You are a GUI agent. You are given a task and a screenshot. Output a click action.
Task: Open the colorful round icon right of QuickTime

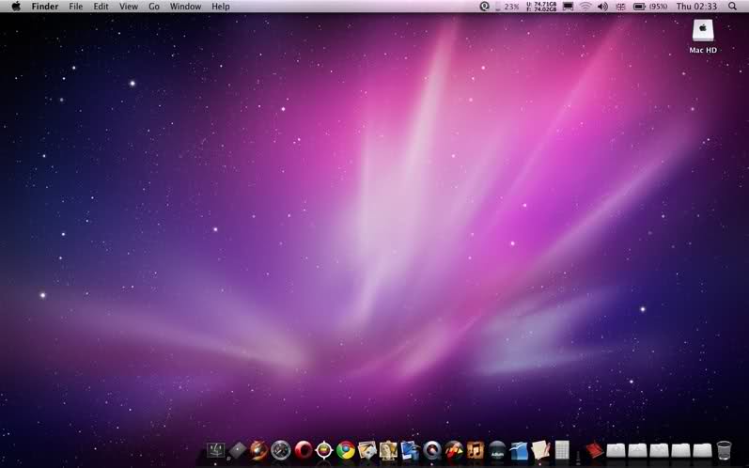coord(453,450)
